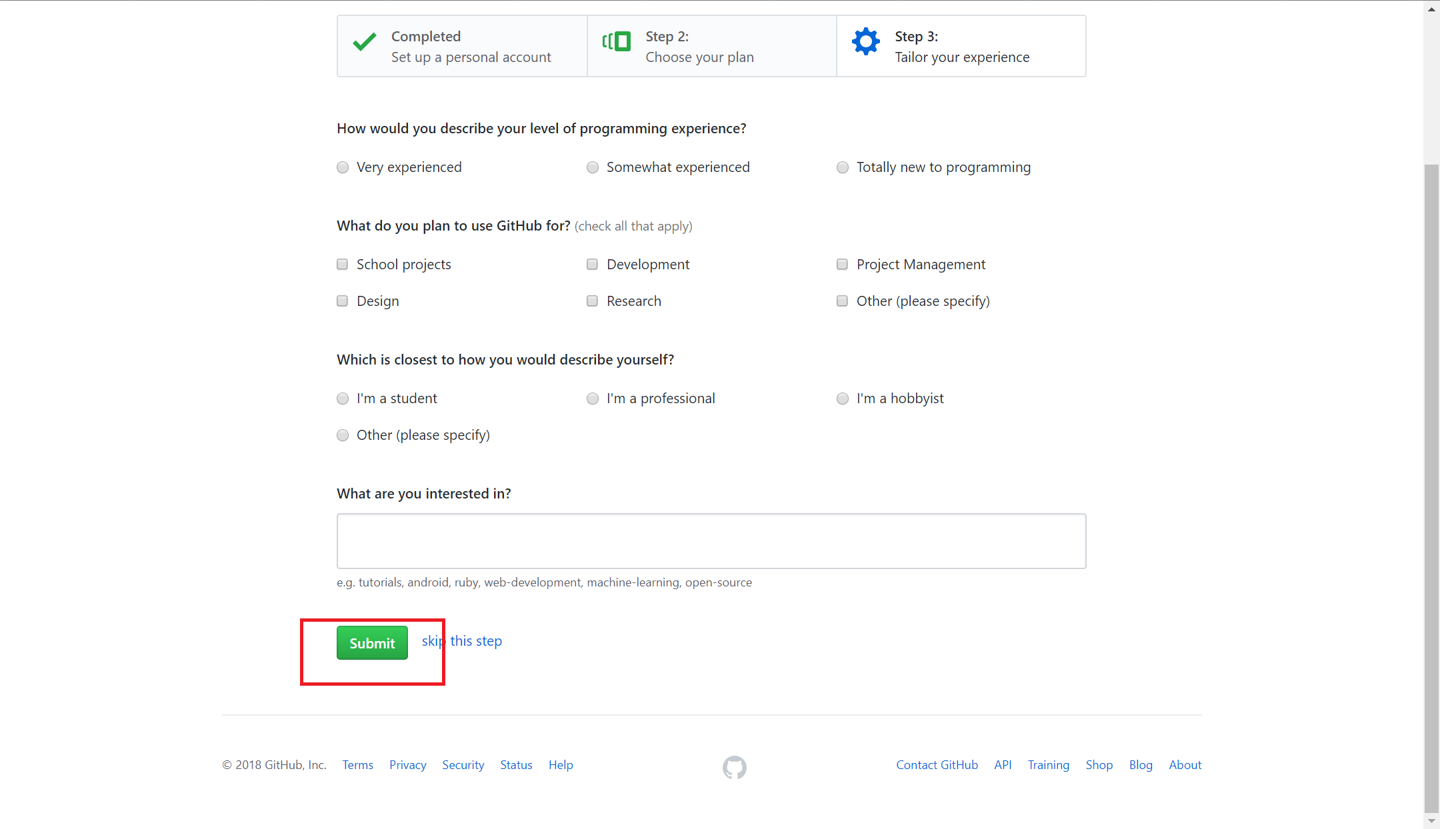Check the Research checkbox

[593, 301]
